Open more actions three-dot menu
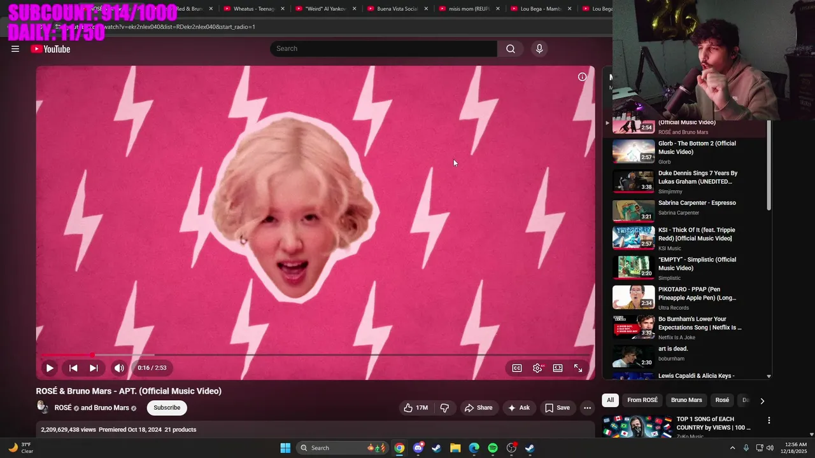Image resolution: width=815 pixels, height=458 pixels. click(x=587, y=408)
